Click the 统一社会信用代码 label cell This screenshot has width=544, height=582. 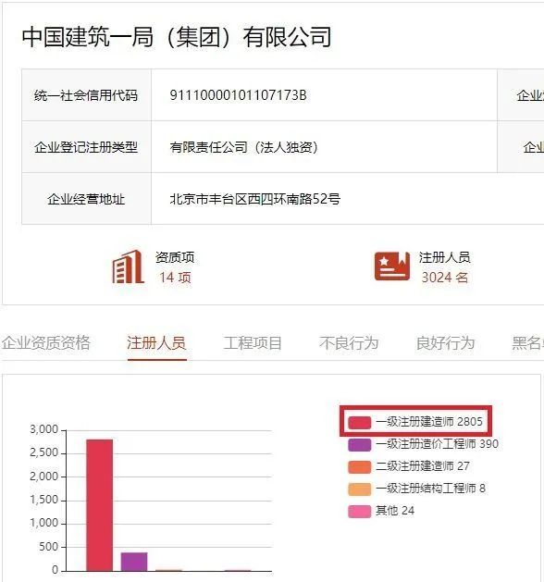coord(86,95)
